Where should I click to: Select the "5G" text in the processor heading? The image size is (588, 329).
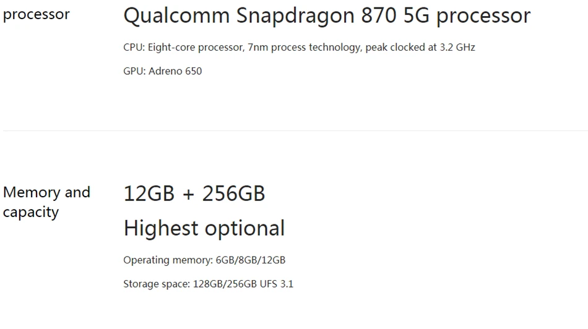[x=417, y=15]
